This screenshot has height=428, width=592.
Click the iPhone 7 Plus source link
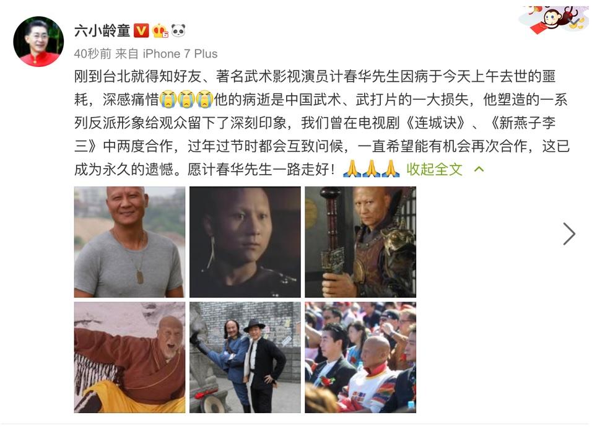[180, 54]
